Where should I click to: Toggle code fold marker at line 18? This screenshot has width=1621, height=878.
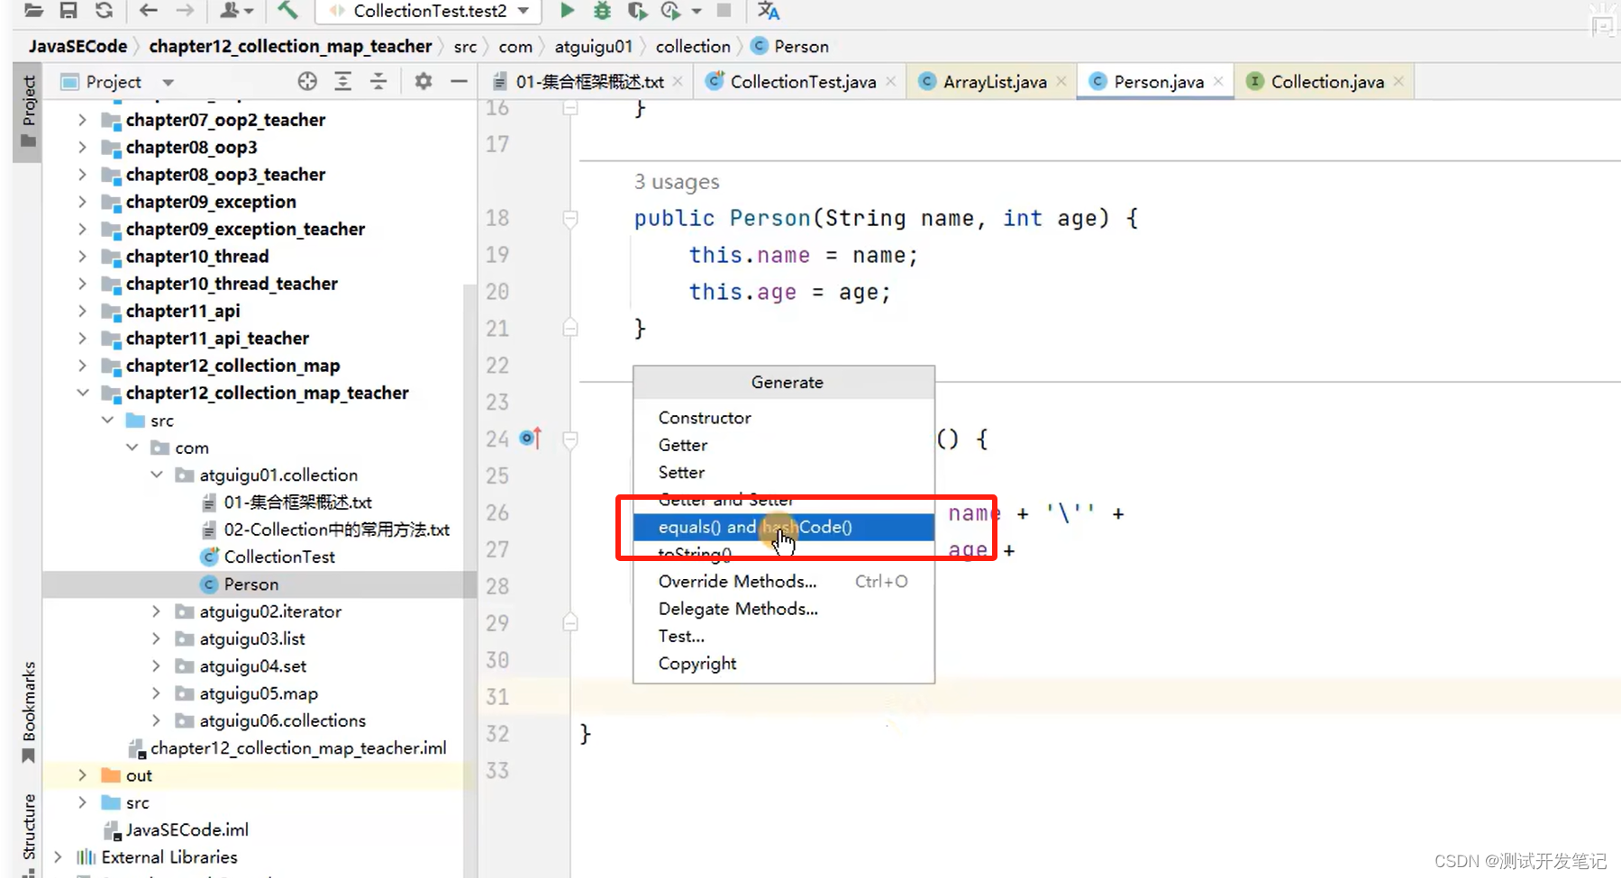570,219
